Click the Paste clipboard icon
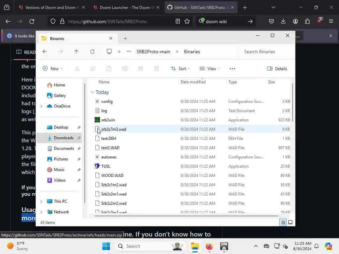 pyautogui.click(x=109, y=69)
